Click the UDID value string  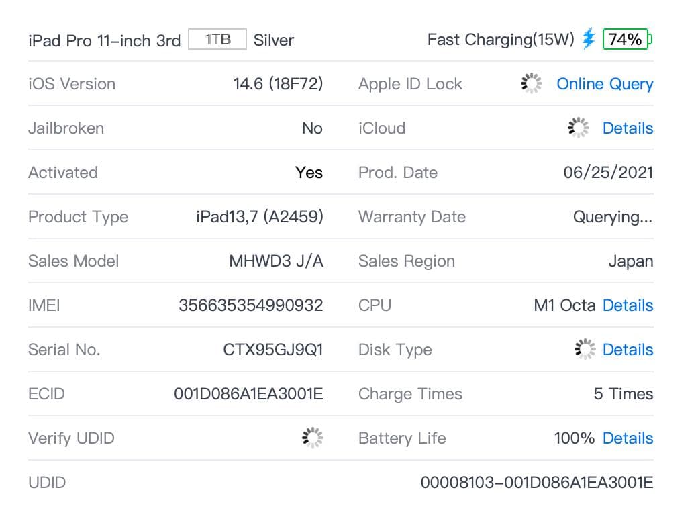[536, 483]
